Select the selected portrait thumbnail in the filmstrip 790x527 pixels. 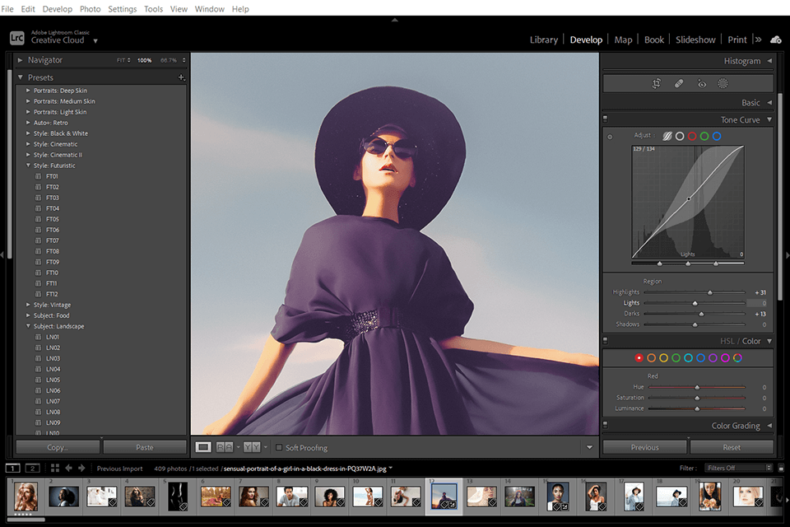coord(444,496)
